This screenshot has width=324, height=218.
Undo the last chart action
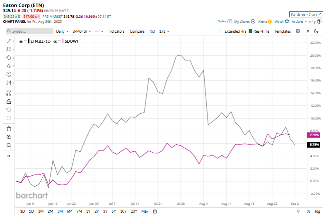(9, 110)
